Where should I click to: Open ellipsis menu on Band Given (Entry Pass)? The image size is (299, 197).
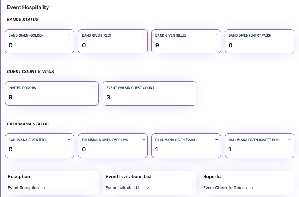point(290,35)
